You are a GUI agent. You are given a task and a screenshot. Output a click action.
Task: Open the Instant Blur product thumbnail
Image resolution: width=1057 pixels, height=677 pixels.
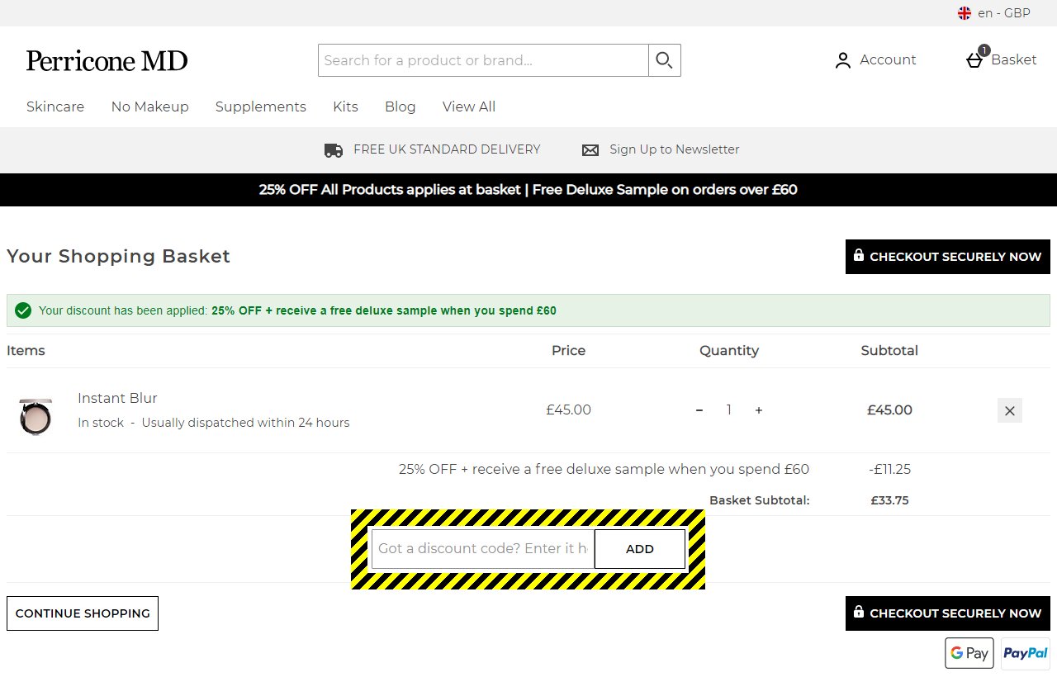(x=36, y=415)
